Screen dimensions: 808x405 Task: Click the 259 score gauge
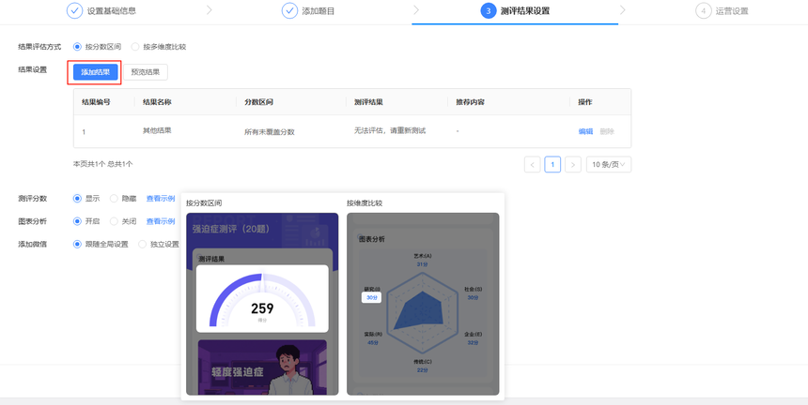[x=262, y=299]
